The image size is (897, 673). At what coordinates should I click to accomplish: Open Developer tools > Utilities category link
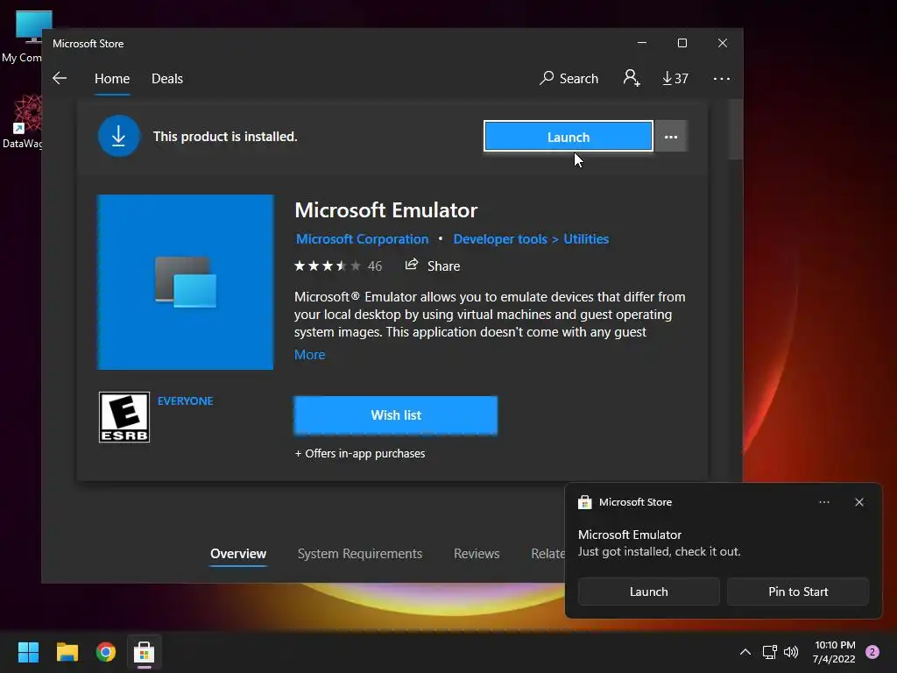tap(531, 239)
